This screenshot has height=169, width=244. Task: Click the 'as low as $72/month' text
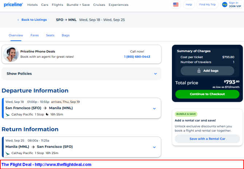[226, 87]
